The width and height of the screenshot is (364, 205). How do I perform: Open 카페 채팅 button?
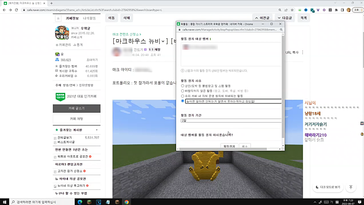[x=76, y=119]
